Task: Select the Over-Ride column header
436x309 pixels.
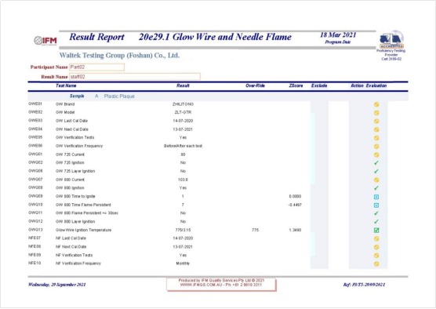Action: click(255, 85)
